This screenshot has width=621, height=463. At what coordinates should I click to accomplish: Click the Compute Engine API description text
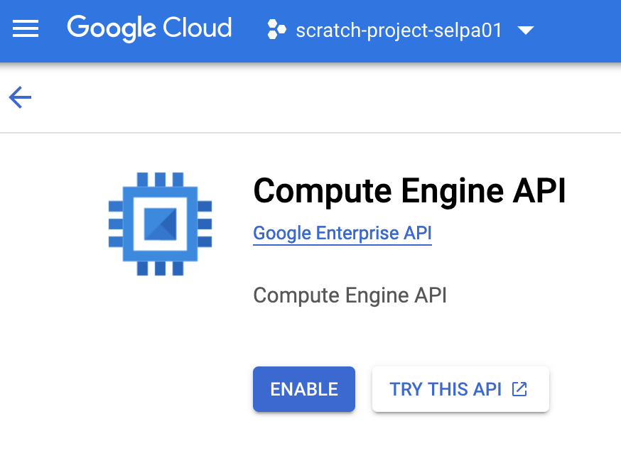tap(350, 295)
